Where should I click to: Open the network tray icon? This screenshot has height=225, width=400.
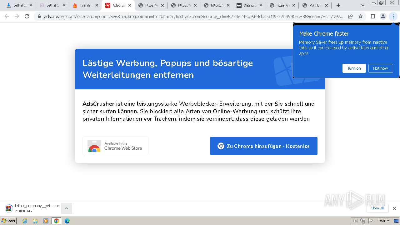(x=363, y=221)
